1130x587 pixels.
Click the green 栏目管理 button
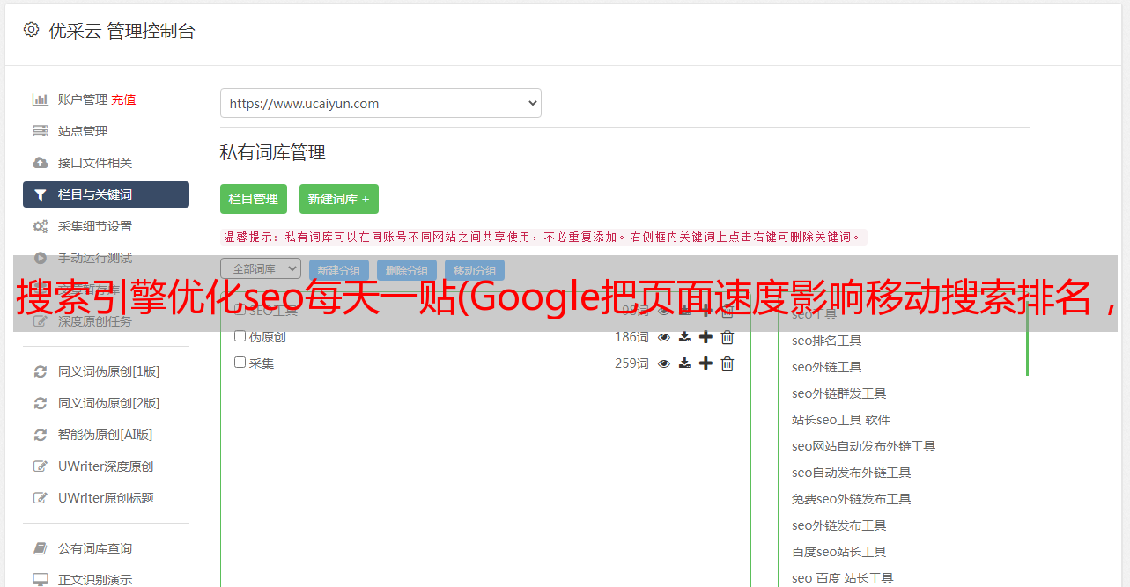254,199
